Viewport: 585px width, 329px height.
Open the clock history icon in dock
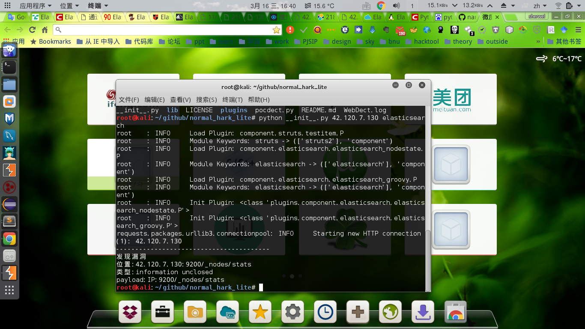coord(325,312)
